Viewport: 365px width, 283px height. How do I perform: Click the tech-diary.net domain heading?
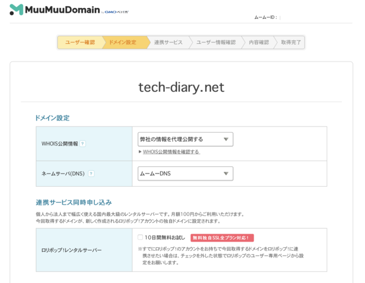(x=181, y=88)
